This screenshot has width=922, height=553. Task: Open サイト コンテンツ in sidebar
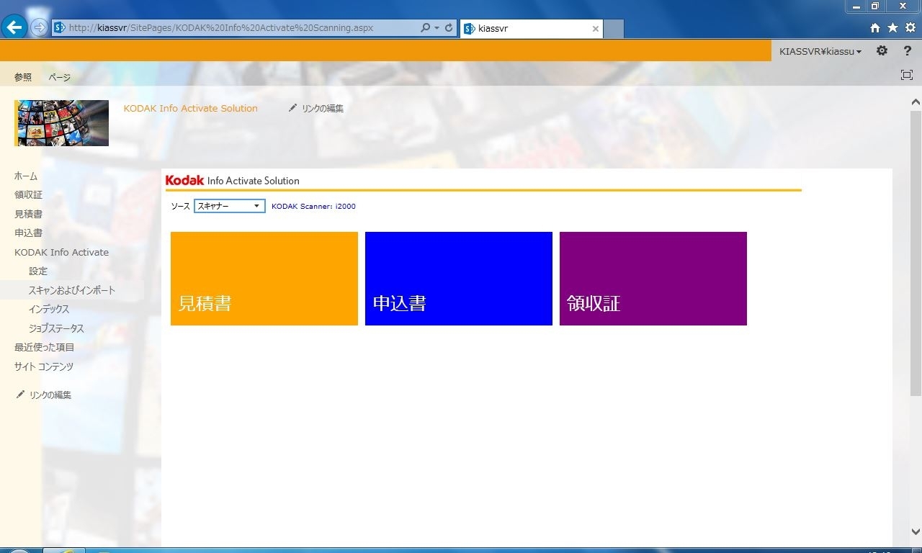click(44, 367)
